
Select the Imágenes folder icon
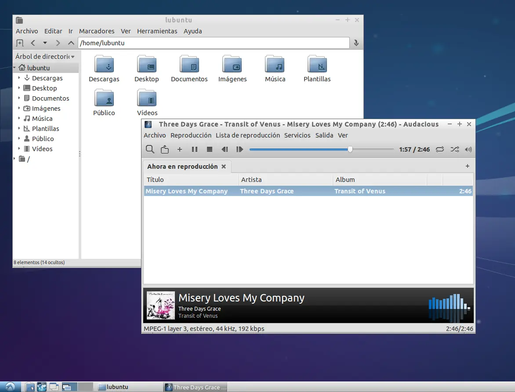pos(232,64)
